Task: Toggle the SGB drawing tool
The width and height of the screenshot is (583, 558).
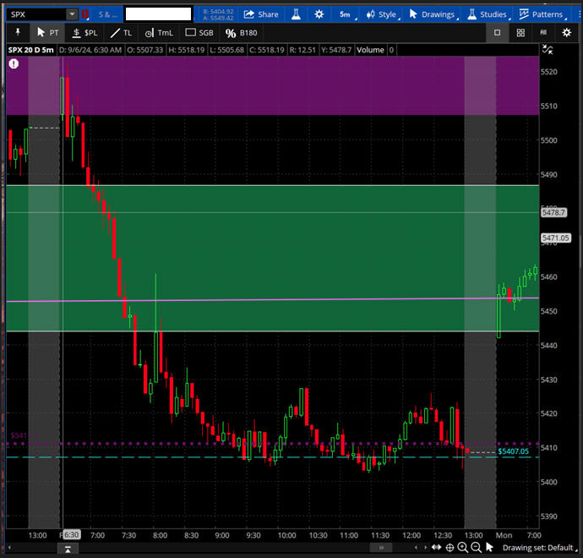Action: [x=199, y=32]
